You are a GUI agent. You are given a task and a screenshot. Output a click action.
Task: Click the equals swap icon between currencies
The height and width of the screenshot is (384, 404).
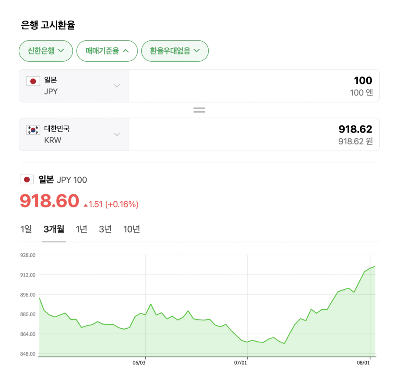coord(199,110)
